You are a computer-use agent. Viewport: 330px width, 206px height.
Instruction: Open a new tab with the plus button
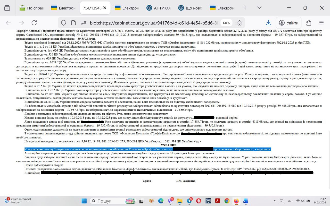(244, 8)
